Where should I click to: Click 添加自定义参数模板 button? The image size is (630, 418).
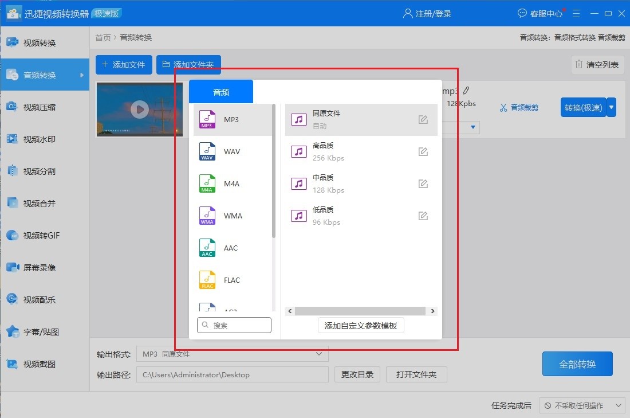361,326
